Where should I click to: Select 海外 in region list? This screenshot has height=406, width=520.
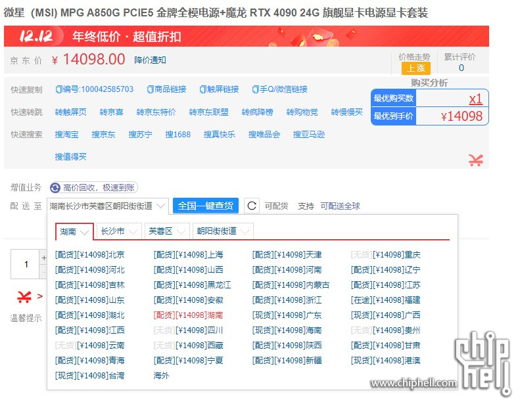click(x=161, y=376)
